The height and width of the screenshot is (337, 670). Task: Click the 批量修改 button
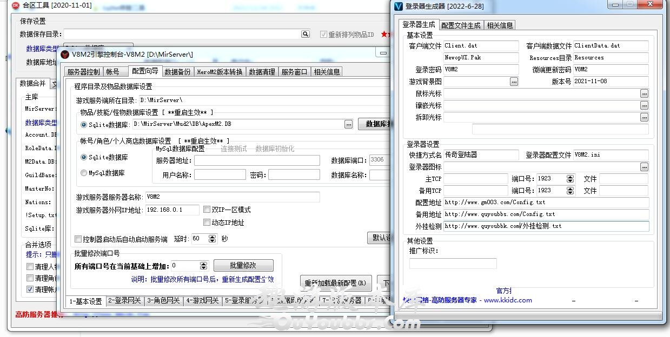coord(243,266)
